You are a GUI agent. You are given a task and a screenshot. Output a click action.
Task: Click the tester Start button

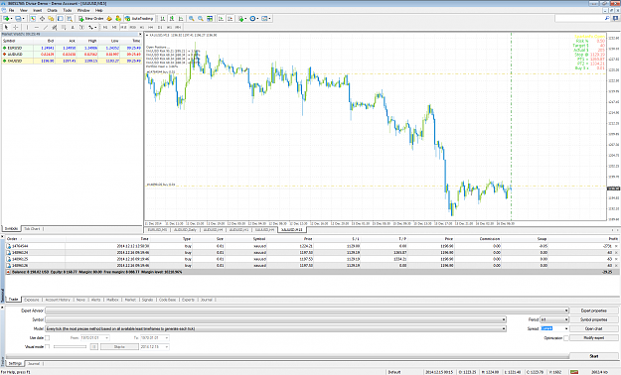pyautogui.click(x=593, y=356)
